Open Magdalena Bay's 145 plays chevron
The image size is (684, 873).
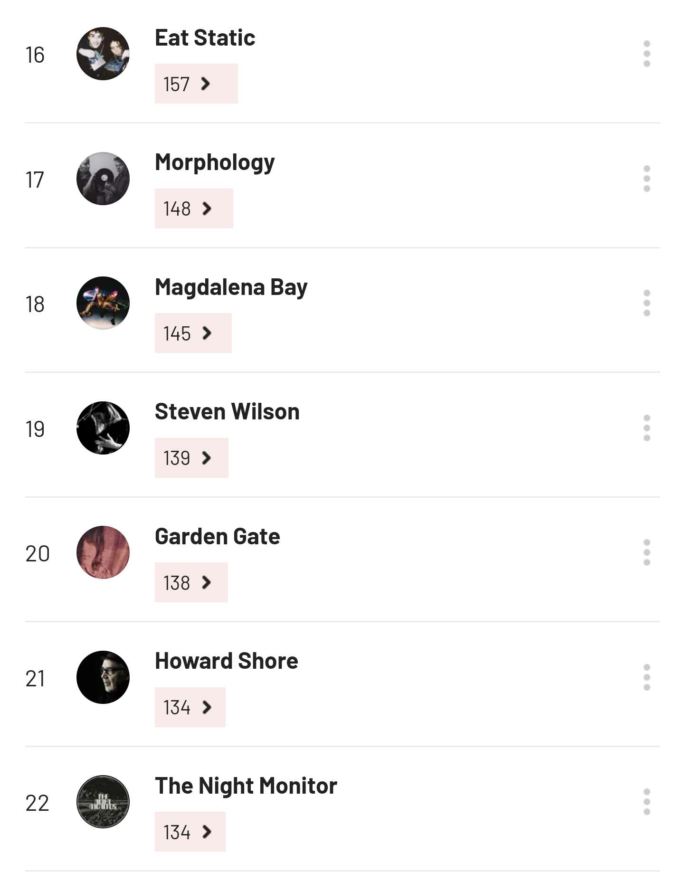pos(193,333)
